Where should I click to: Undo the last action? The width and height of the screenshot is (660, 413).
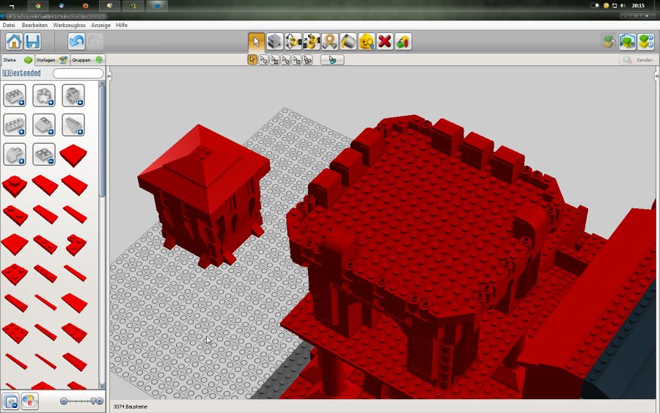pos(76,41)
